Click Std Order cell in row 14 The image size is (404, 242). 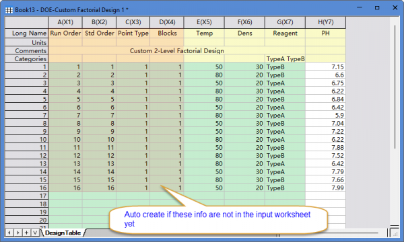(99, 171)
